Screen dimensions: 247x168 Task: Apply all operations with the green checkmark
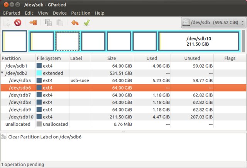pyautogui.click(x=86, y=23)
